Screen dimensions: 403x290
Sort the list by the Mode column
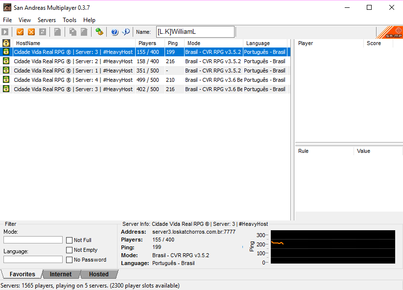(x=213, y=43)
